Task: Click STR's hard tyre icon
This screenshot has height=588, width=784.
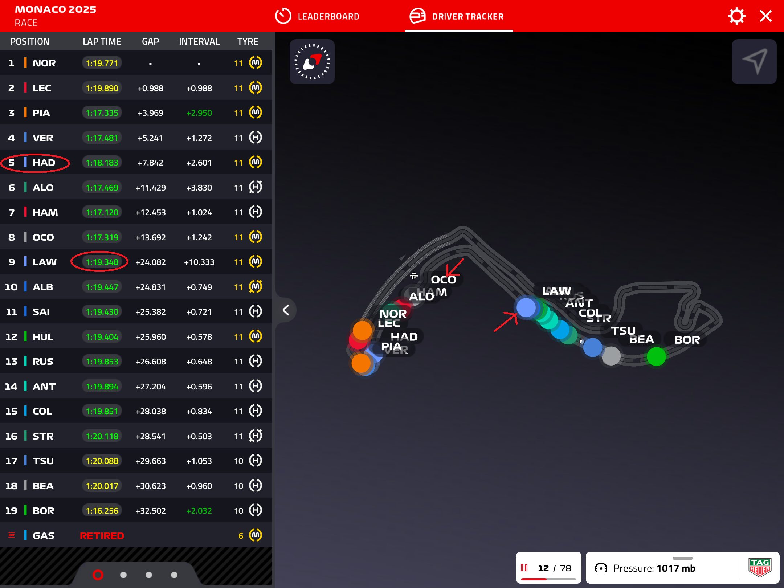Action: pyautogui.click(x=256, y=436)
